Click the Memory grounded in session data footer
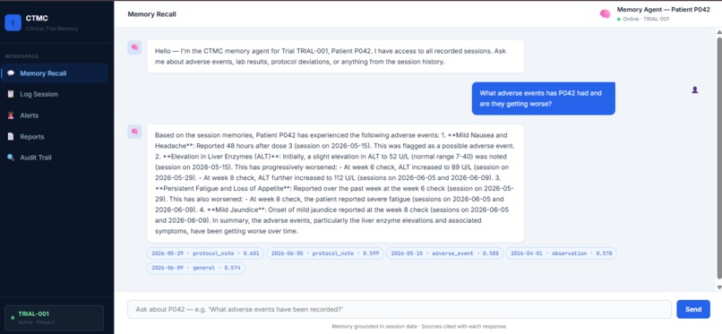This screenshot has height=334, width=722. [418, 326]
